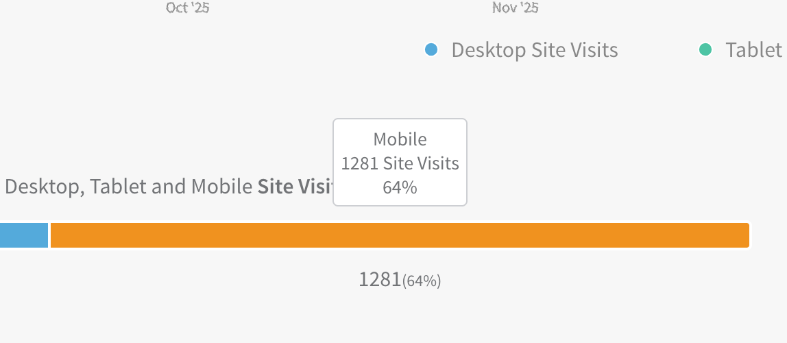Click the 1281 value below the bar
Image resolution: width=787 pixels, height=343 pixels.
(380, 280)
